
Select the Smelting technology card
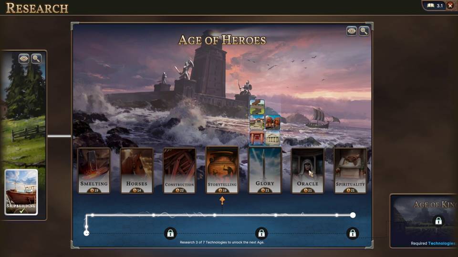[x=94, y=170]
